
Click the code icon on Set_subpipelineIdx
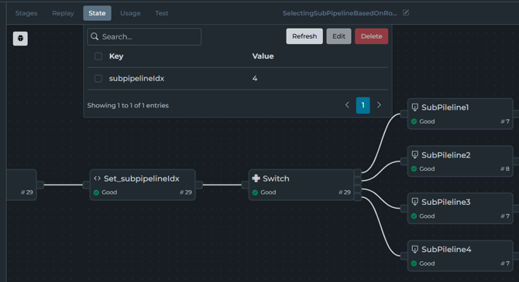[x=97, y=178]
